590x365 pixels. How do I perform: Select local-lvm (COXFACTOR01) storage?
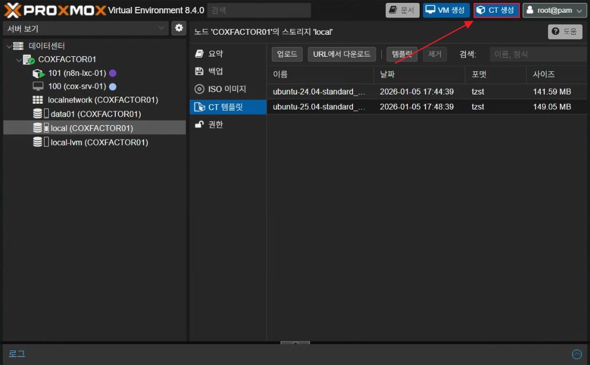(99, 143)
